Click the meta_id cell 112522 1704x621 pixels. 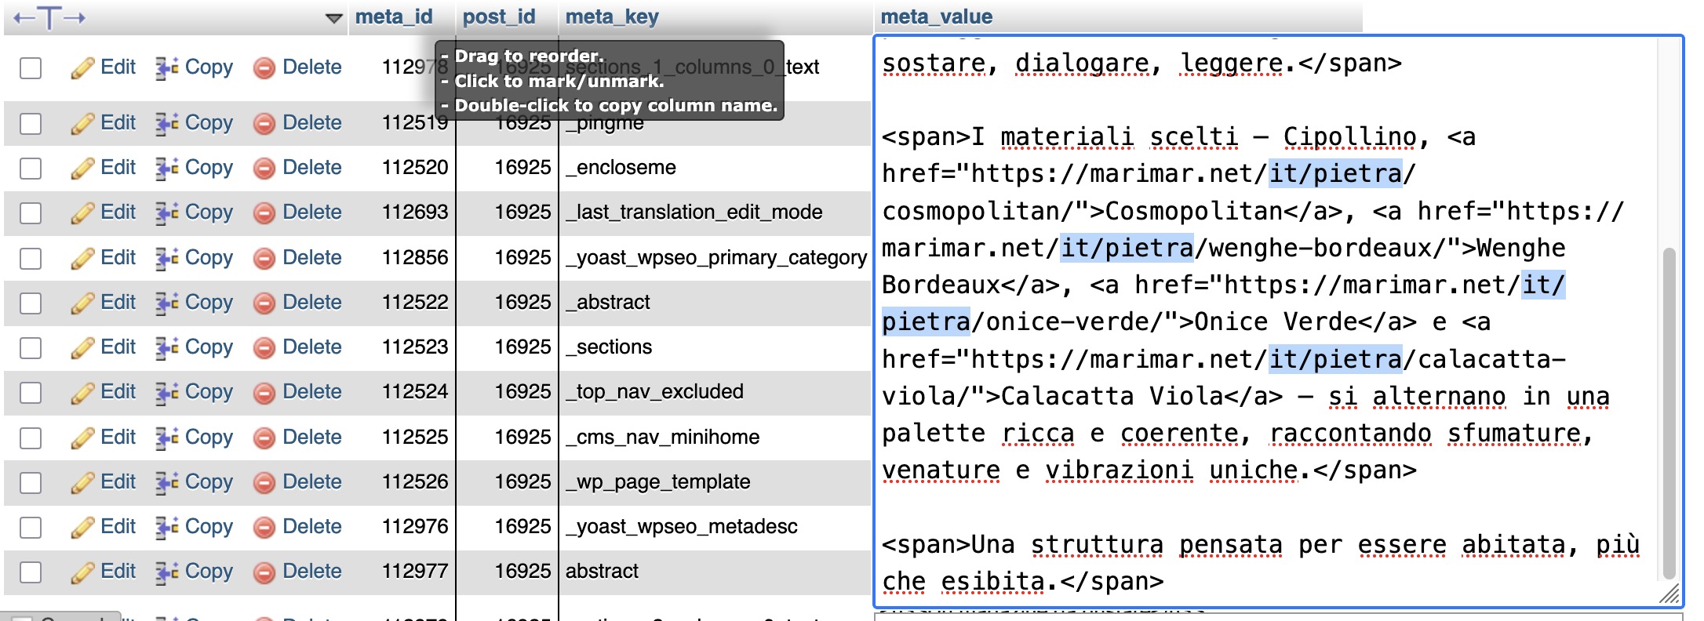415,302
